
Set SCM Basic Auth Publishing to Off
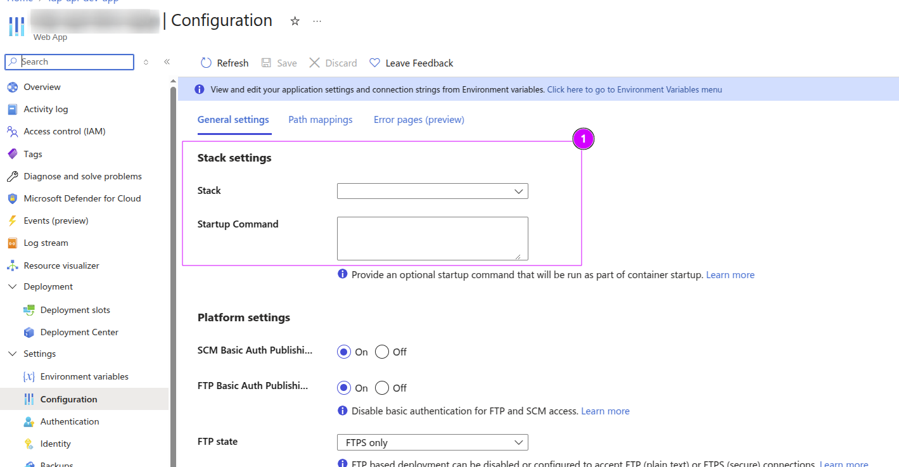click(381, 352)
